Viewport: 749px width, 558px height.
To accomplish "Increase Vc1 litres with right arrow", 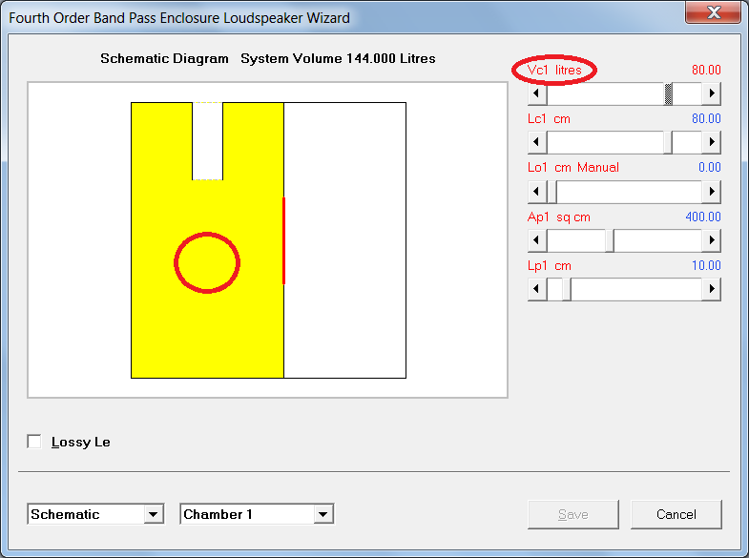I will (711, 93).
